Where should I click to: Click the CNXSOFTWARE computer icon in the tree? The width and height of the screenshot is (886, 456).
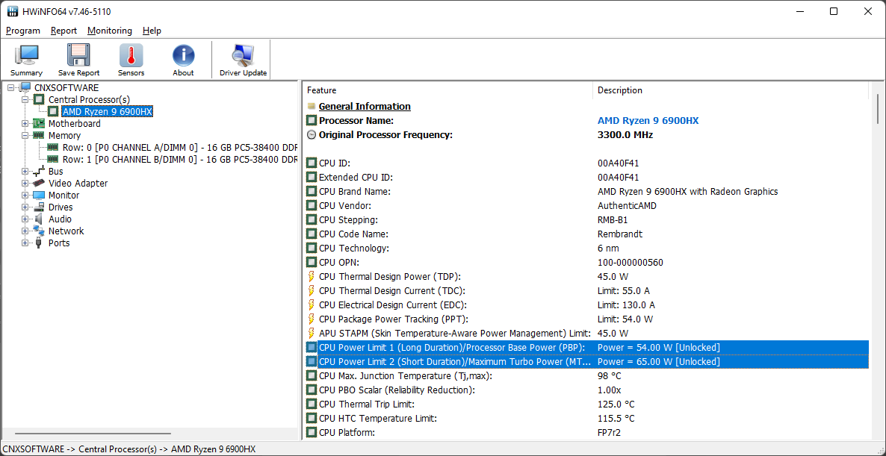[x=25, y=87]
